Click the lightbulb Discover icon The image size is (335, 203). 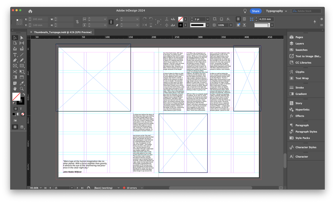[245, 11]
